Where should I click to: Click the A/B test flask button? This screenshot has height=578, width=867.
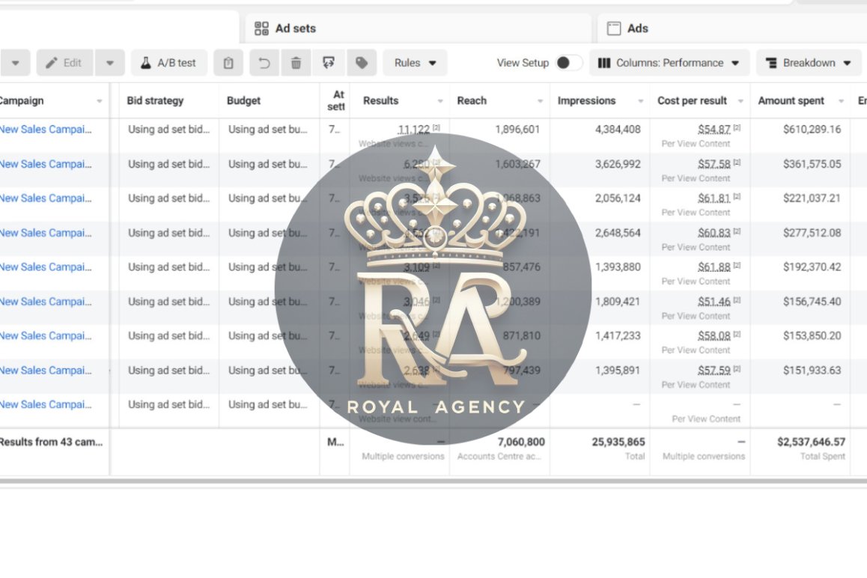coord(169,63)
